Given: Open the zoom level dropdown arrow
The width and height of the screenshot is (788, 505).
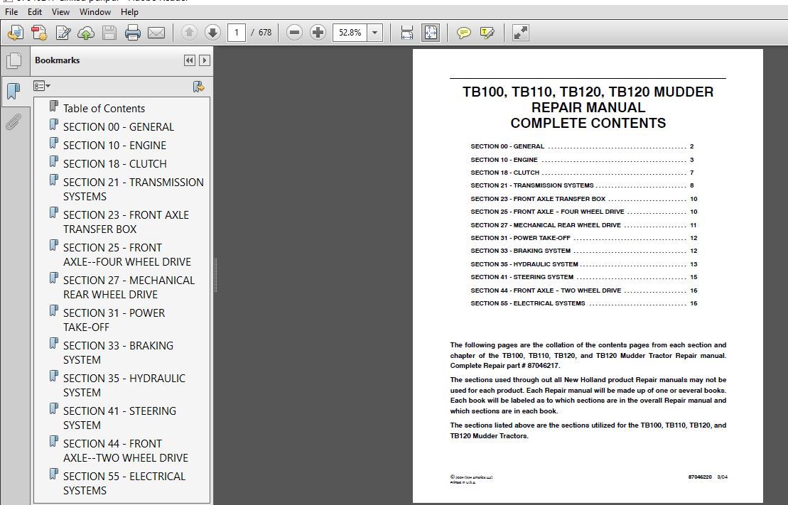Looking at the screenshot, I should tap(374, 33).
